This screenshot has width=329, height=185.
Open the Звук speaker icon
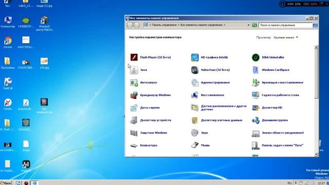click(x=195, y=133)
